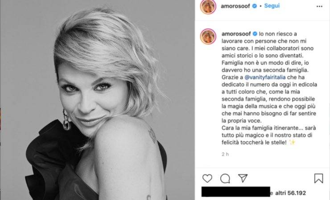Image resolution: width=330 pixels, height=200 pixels.
Task: Open the caption profile avatar
Action: click(208, 36)
